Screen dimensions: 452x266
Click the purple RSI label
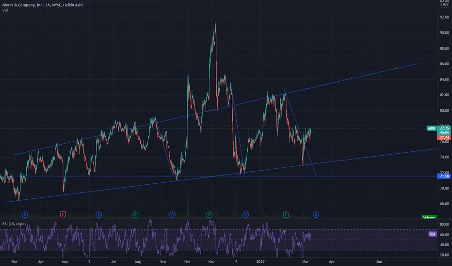point(433,234)
